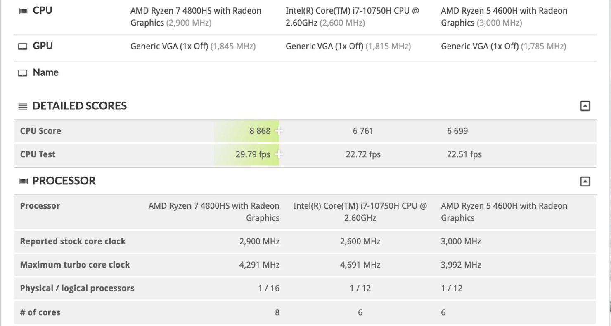Collapse the Detailed Scores section
611x326 pixels.
pyautogui.click(x=585, y=106)
